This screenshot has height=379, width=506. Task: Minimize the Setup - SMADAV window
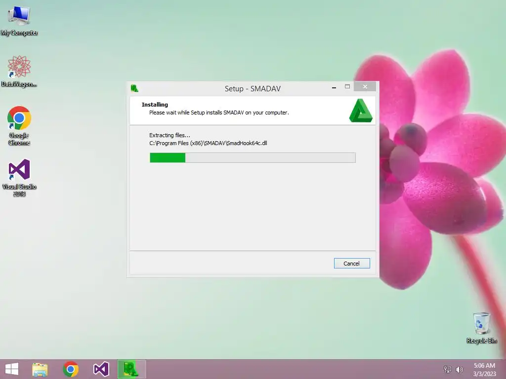(x=334, y=87)
